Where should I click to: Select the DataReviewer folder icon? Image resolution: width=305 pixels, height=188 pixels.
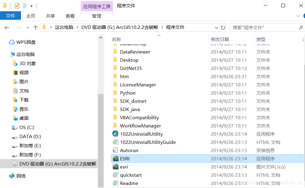click(x=115, y=52)
